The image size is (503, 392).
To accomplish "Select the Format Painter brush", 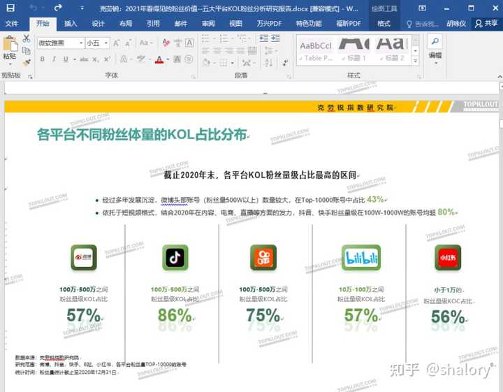I will pyautogui.click(x=27, y=60).
